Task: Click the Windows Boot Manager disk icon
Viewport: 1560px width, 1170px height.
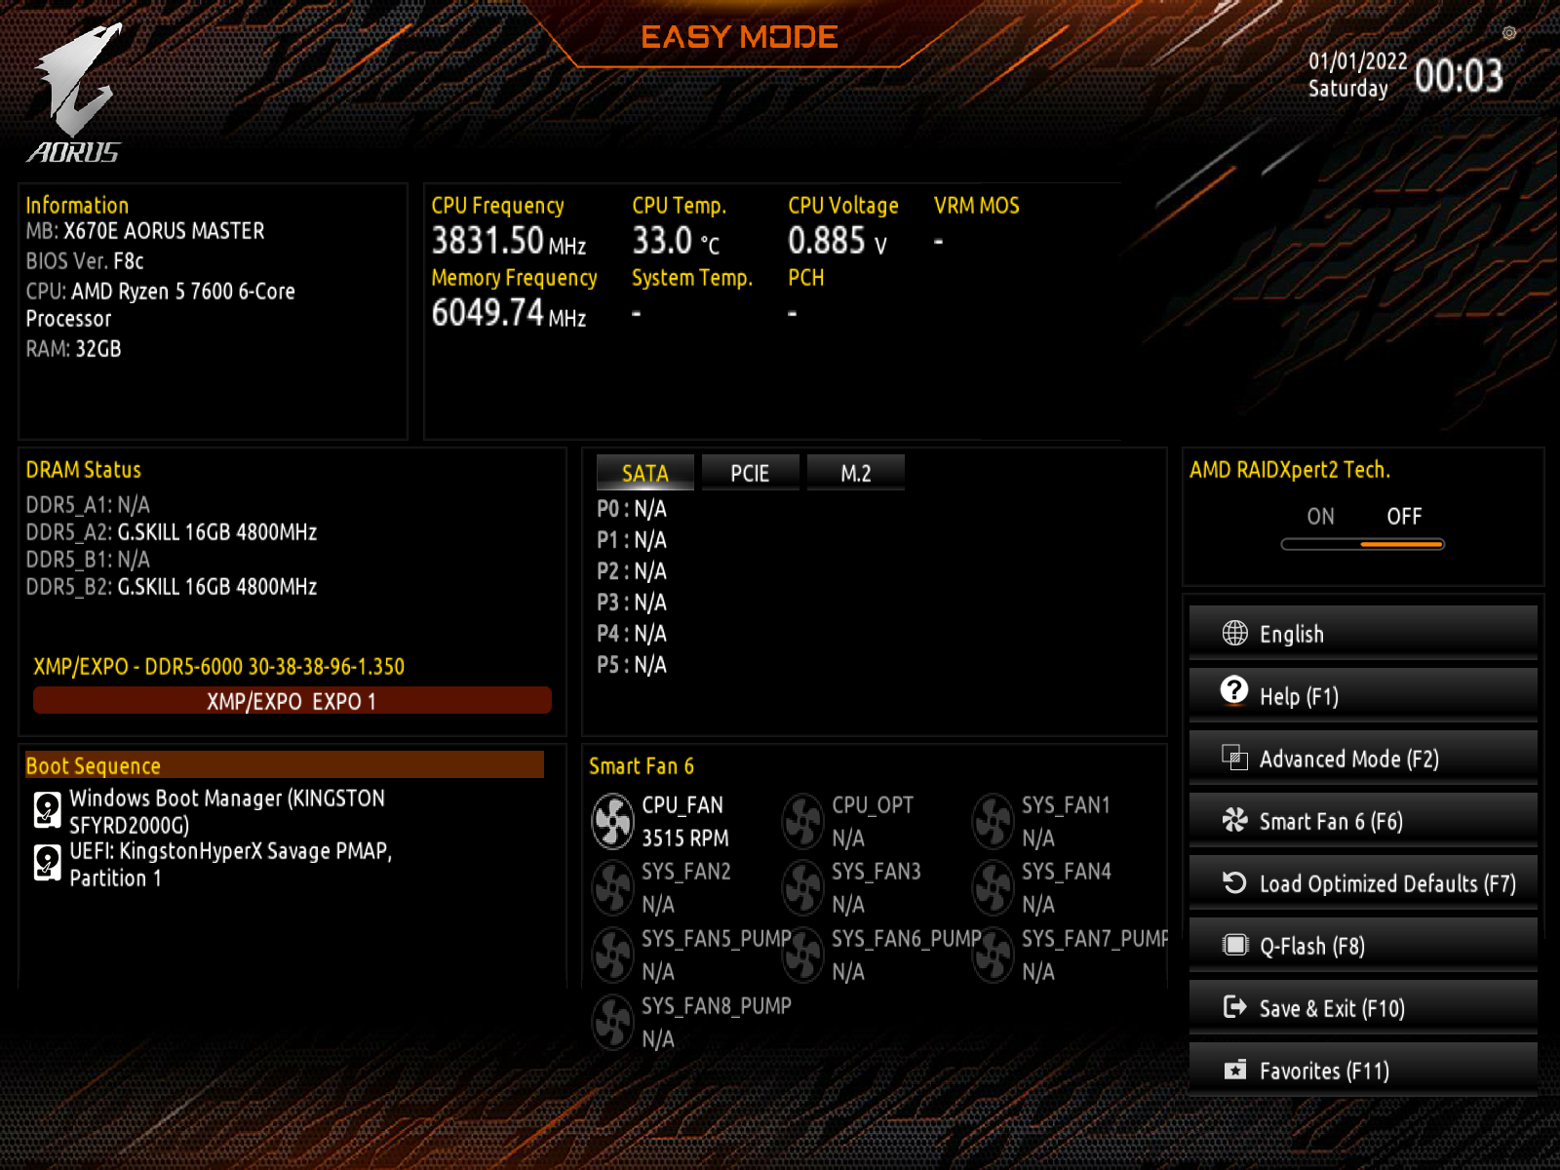Action: (x=47, y=809)
